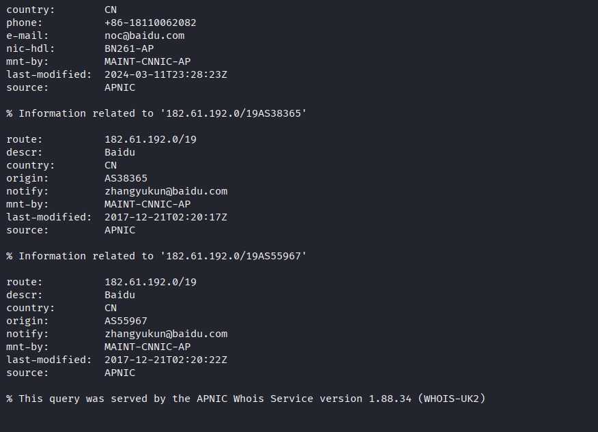Click route value 182.61.192.0/19 above origin AS38365
The width and height of the screenshot is (598, 432).
[x=150, y=139]
